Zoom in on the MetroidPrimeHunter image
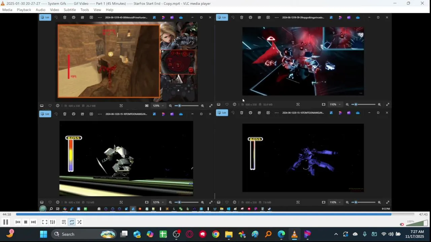 (202, 106)
